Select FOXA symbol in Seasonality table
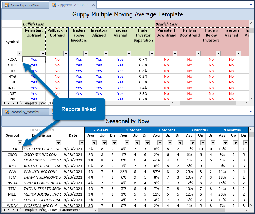255x214 pixels. pyautogui.click(x=12, y=149)
